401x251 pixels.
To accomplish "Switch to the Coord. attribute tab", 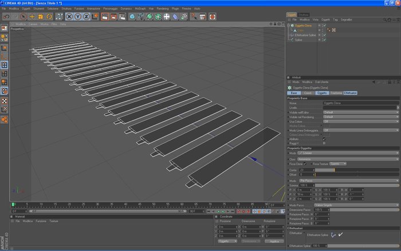I will click(x=308, y=93).
